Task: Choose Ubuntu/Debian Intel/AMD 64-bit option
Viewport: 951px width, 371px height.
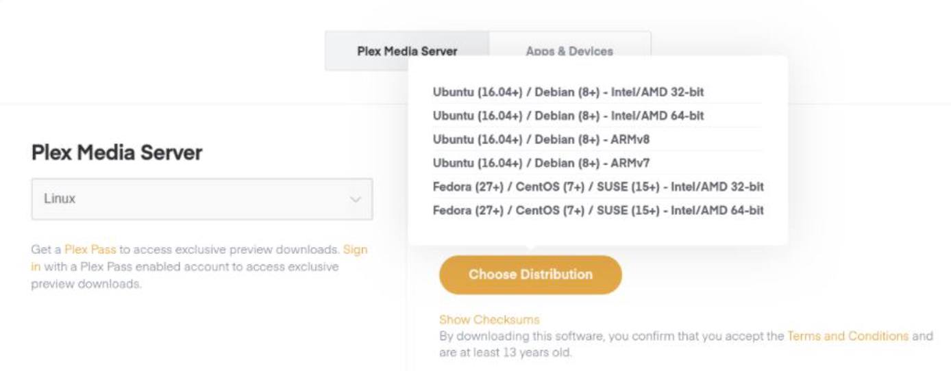Action: coord(568,116)
